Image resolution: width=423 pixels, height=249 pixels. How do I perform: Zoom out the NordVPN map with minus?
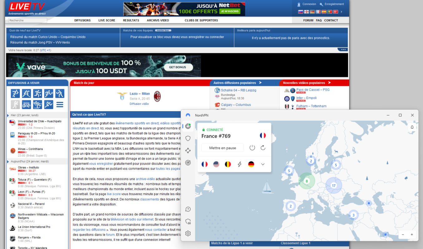coord(403,234)
